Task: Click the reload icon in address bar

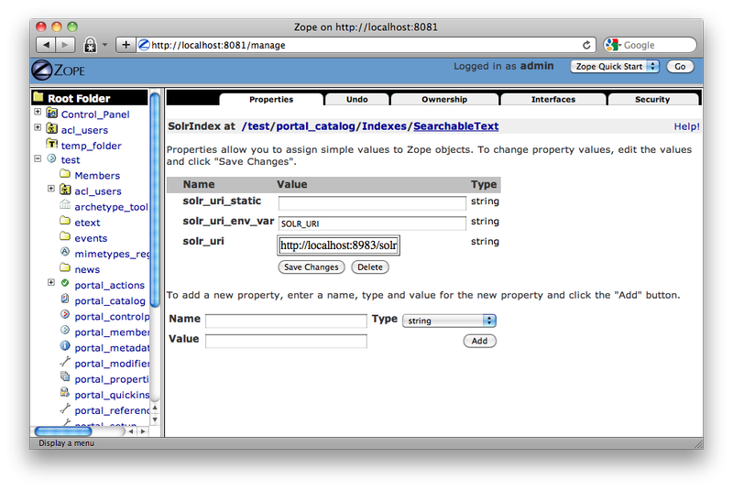Action: pyautogui.click(x=586, y=45)
